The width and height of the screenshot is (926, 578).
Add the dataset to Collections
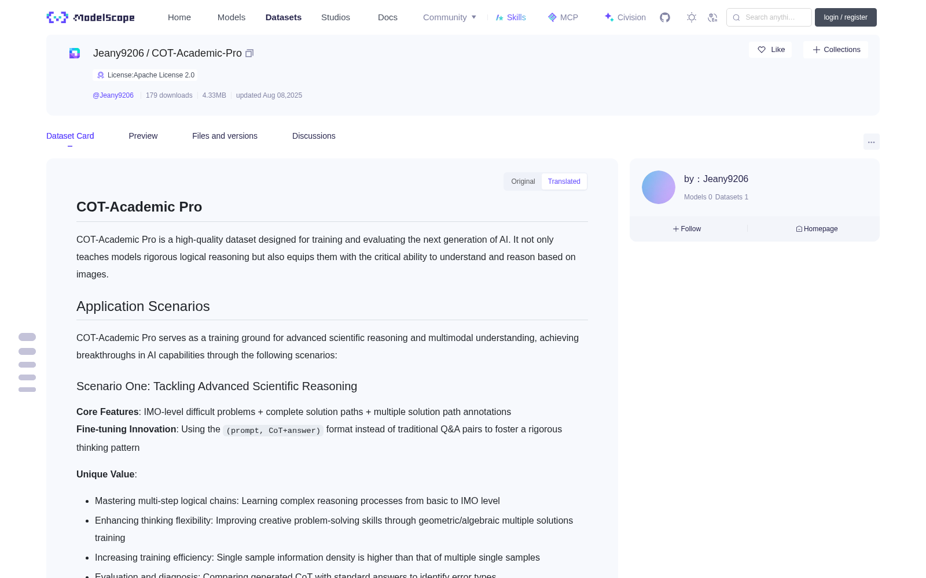[836, 50]
